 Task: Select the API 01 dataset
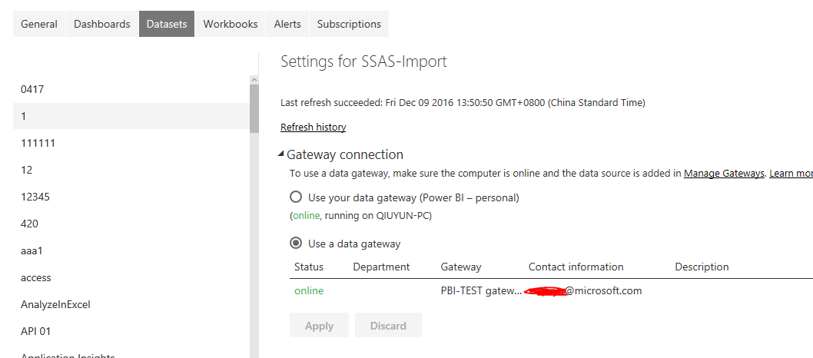coord(131,332)
